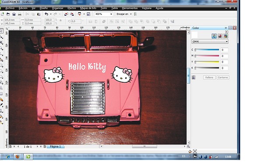Open the Ayuda menu
This screenshot has width=280, height=168.
[x=159, y=8]
